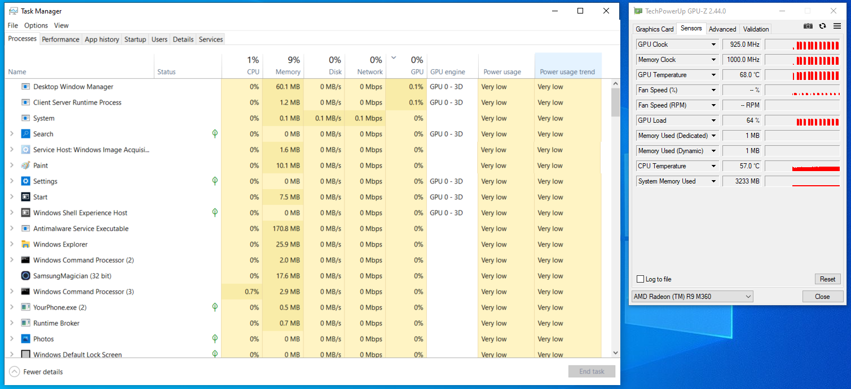Click the Windows Default Lock Screen row
Image resolution: width=851 pixels, height=389 pixels.
[x=305, y=354]
